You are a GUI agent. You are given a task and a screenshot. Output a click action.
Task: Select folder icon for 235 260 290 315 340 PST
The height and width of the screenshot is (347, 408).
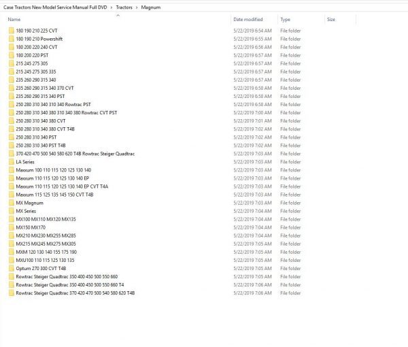(x=11, y=97)
